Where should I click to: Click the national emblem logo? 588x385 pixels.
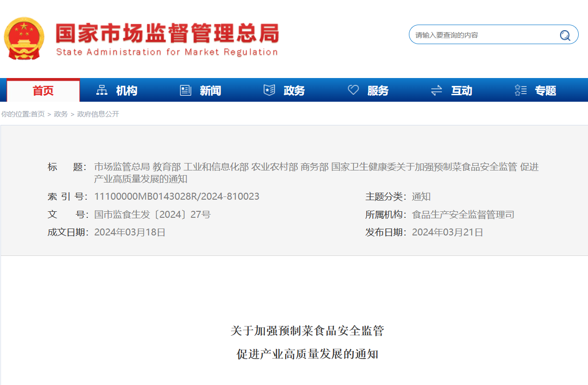24,39
